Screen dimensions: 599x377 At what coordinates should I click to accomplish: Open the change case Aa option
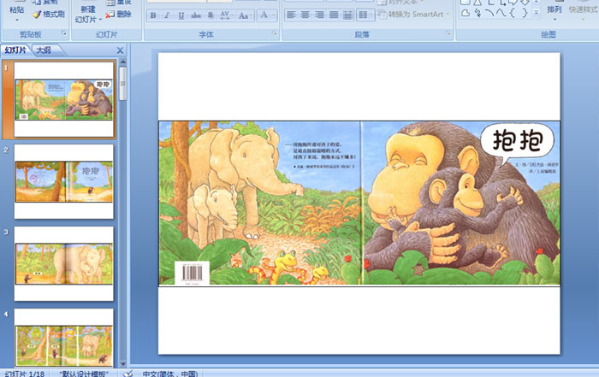tap(244, 15)
